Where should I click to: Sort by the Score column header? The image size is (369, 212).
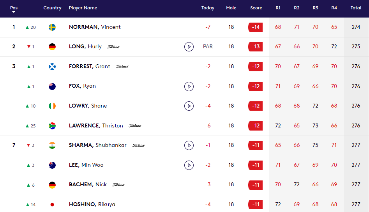click(256, 8)
